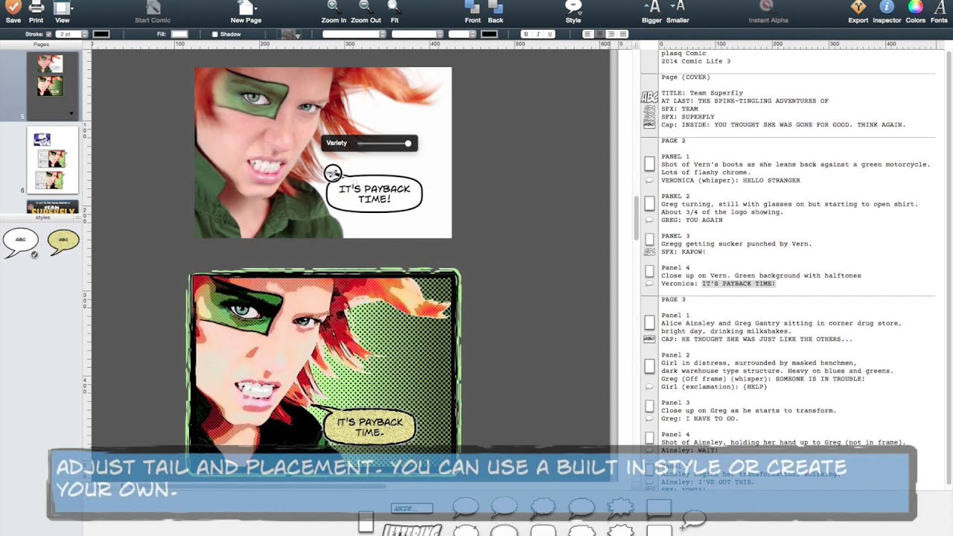Viewport: 953px width, 536px height.
Task: Click the lettering icon beside TITLE: Team Superfly
Action: pyautogui.click(x=649, y=96)
